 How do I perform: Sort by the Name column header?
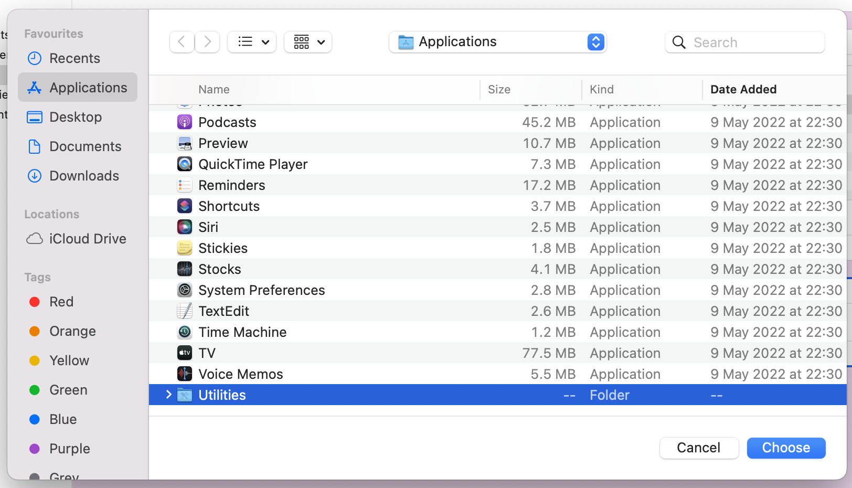[x=214, y=89]
